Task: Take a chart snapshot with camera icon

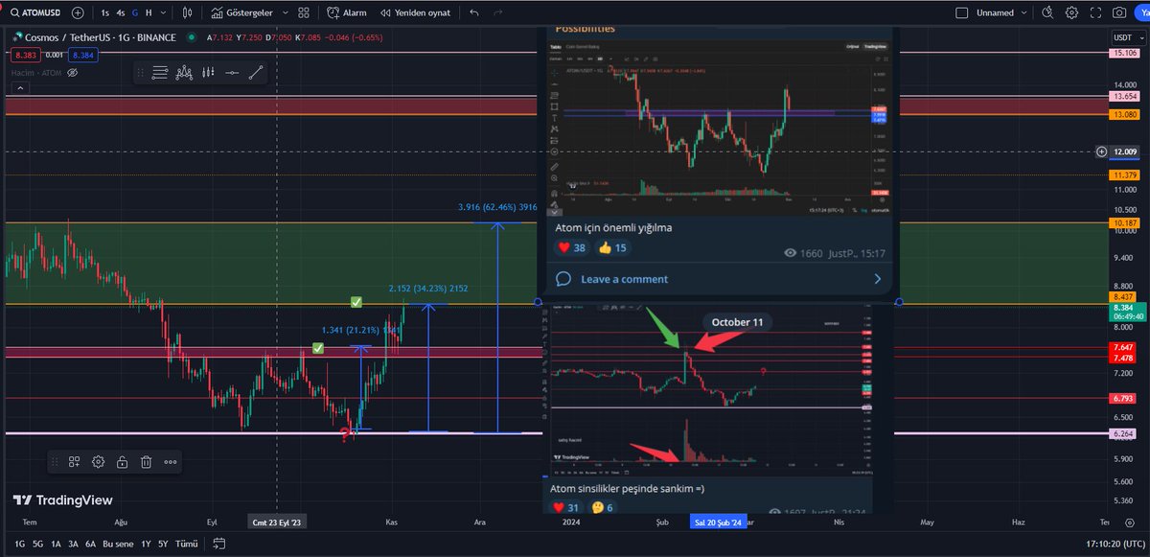Action: (x=1119, y=13)
